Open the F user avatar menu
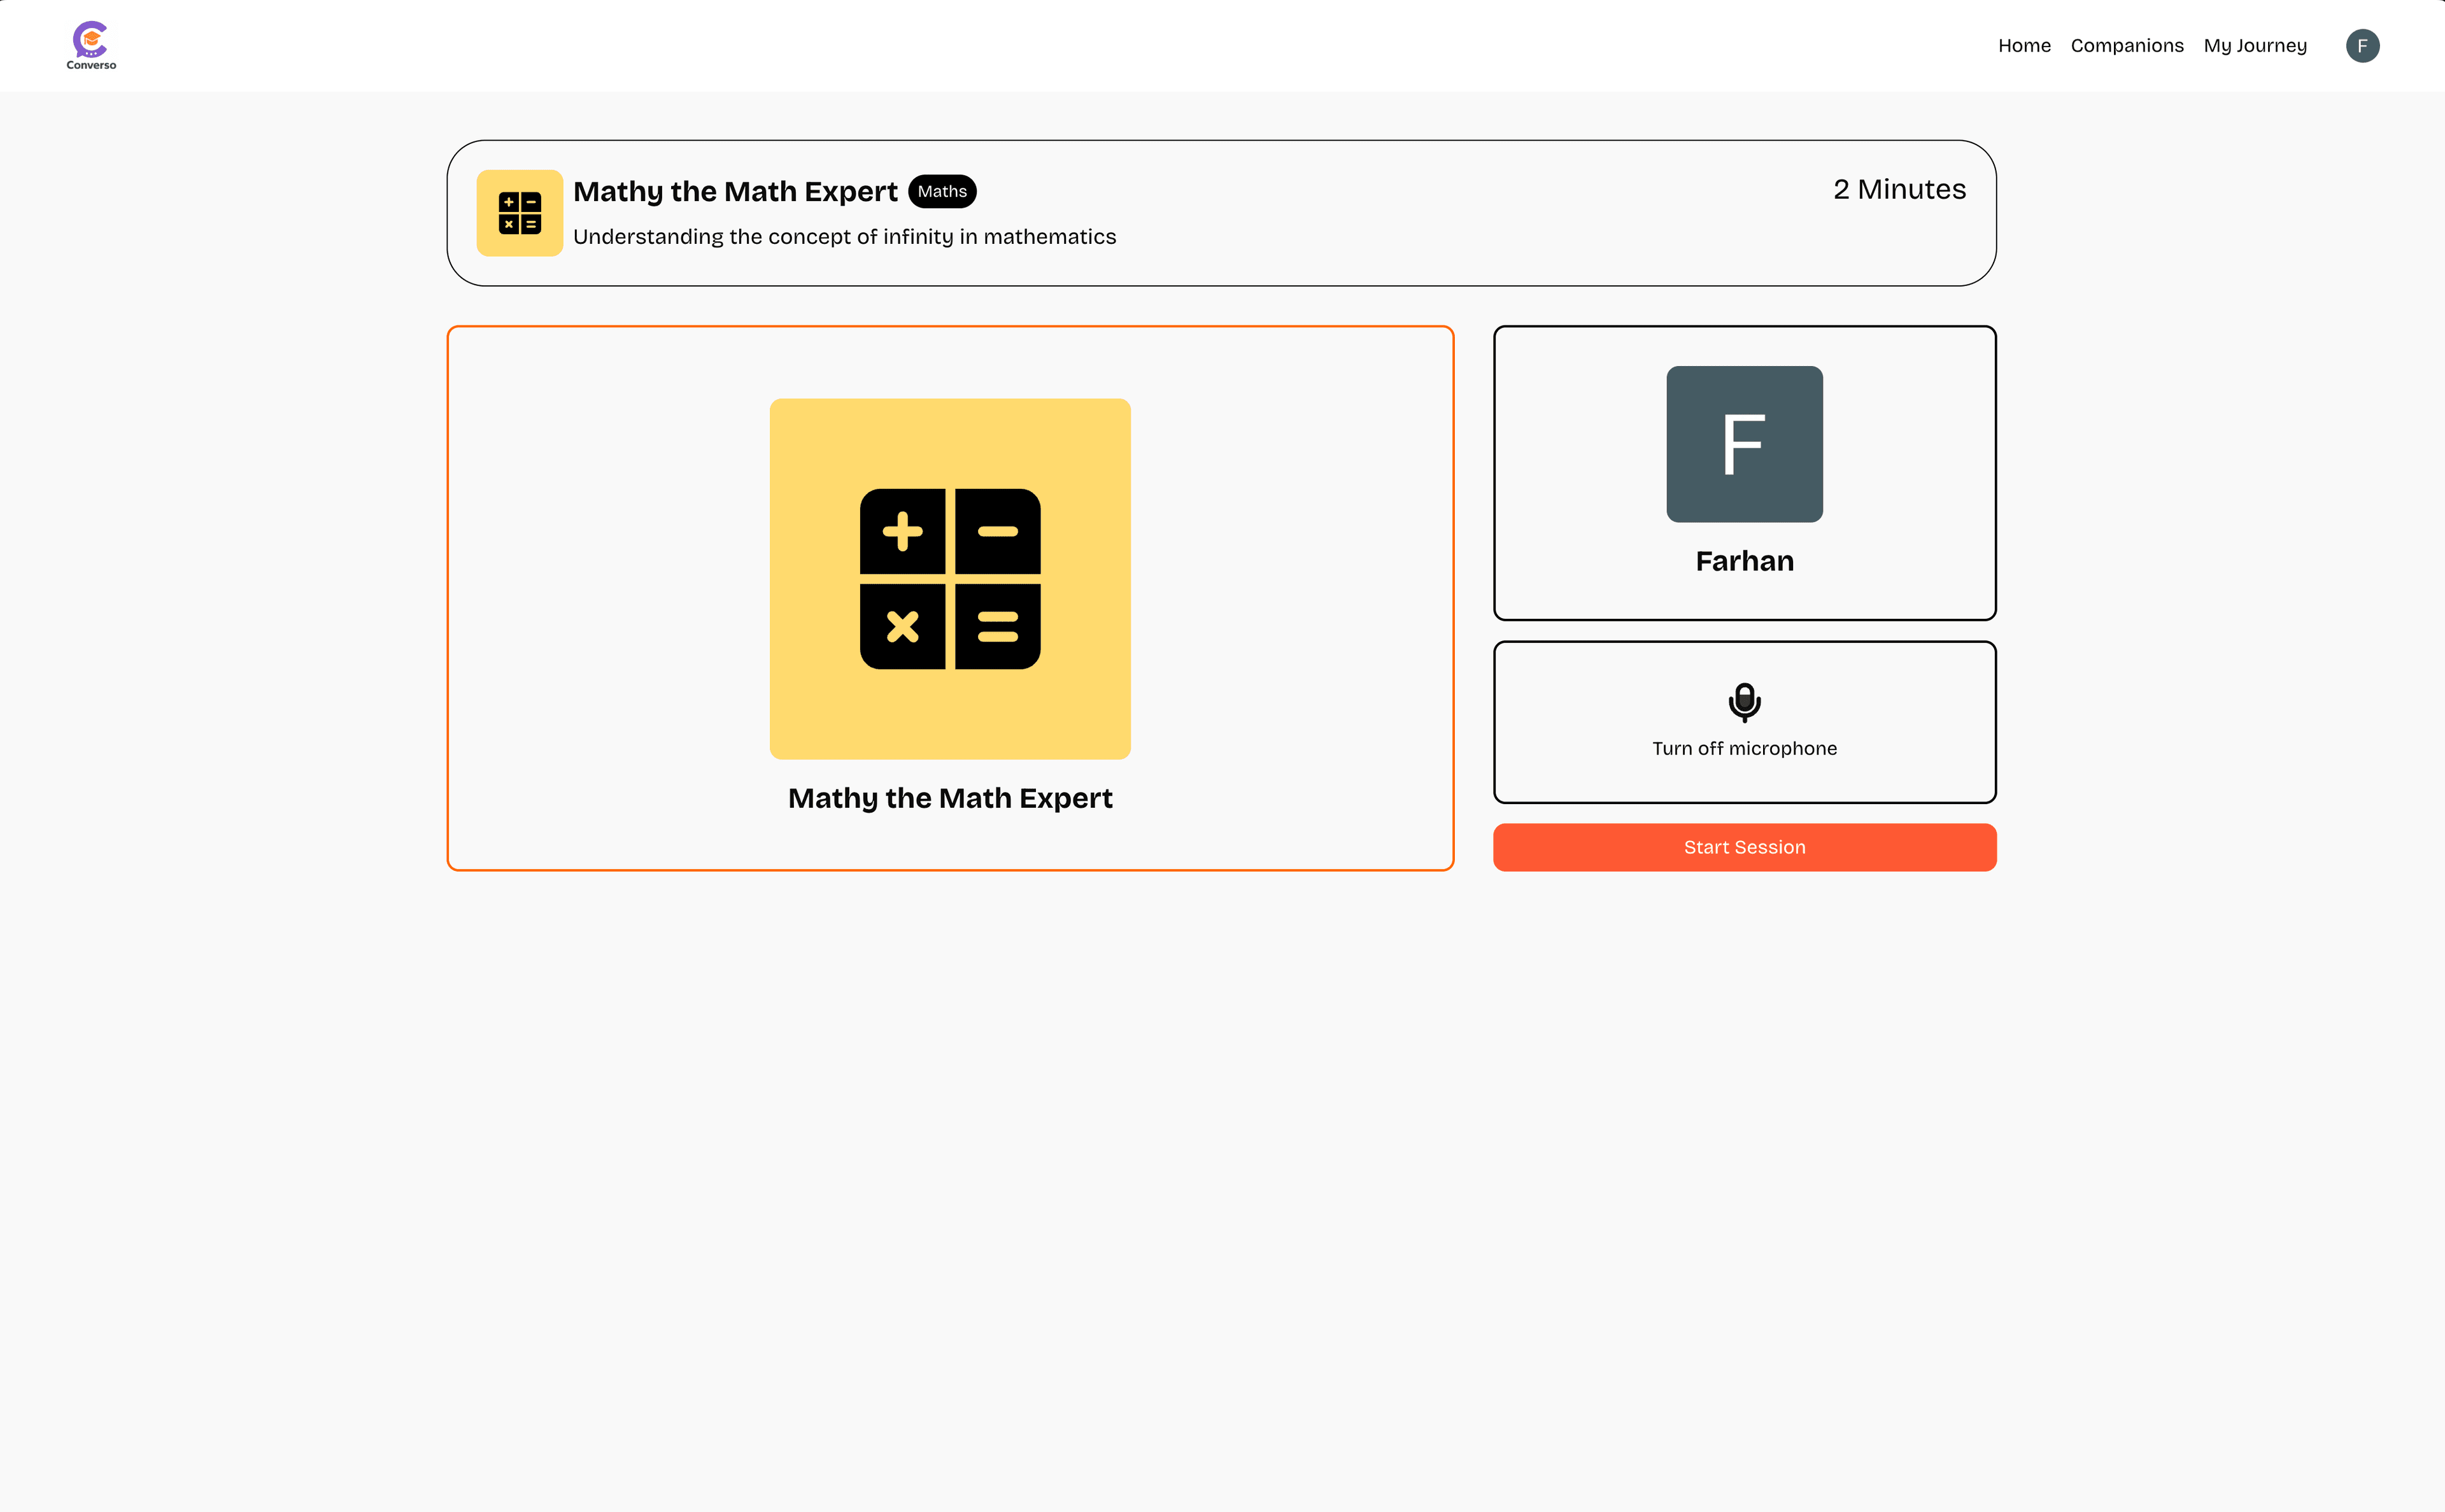The height and width of the screenshot is (1512, 2445). 2362,46
